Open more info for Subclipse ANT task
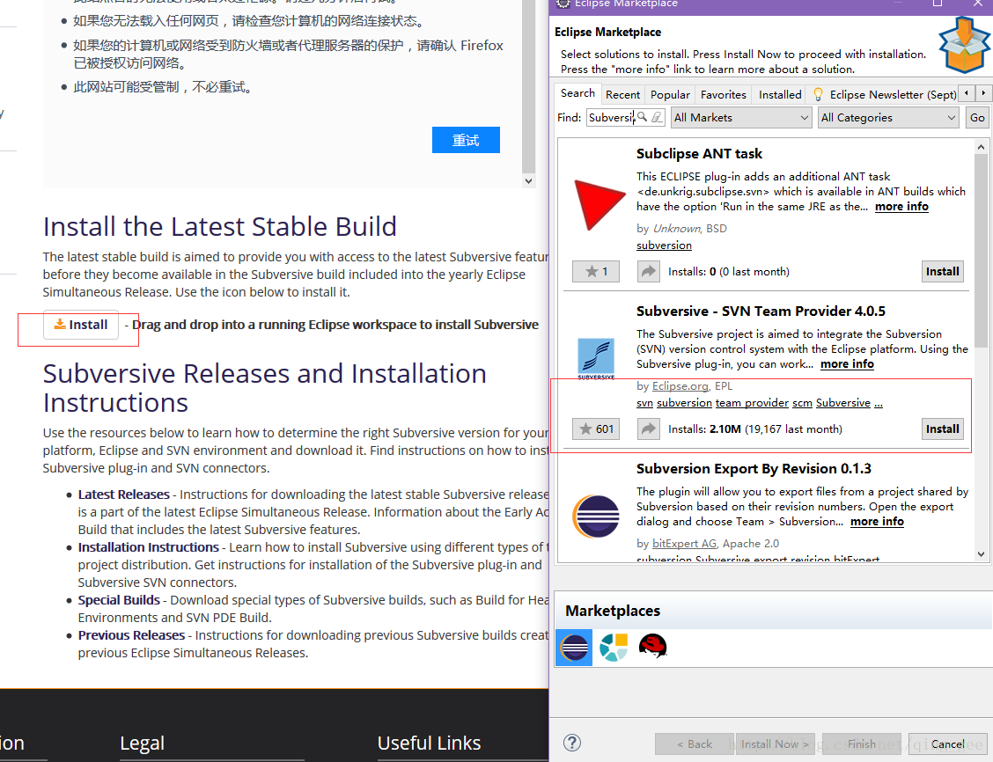The width and height of the screenshot is (993, 762). click(x=901, y=206)
